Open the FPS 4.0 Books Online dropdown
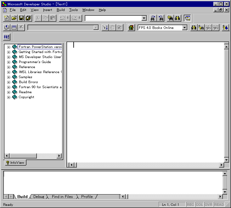Image resolution: width=231 pixels, height=208 pixels. pos(184,28)
